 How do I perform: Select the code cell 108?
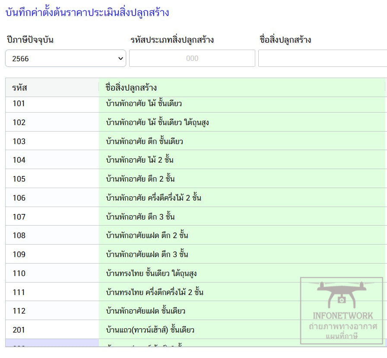[52, 235]
